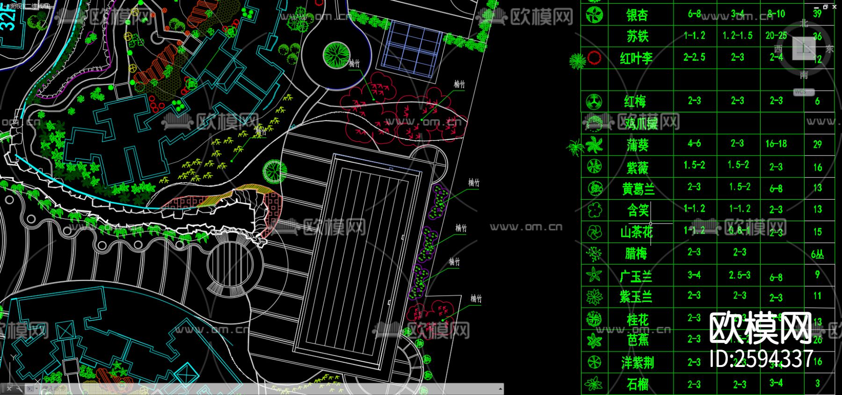Click the 4-6 value in 蒲葵 row
Screen dimensions: 842x395
tap(694, 144)
